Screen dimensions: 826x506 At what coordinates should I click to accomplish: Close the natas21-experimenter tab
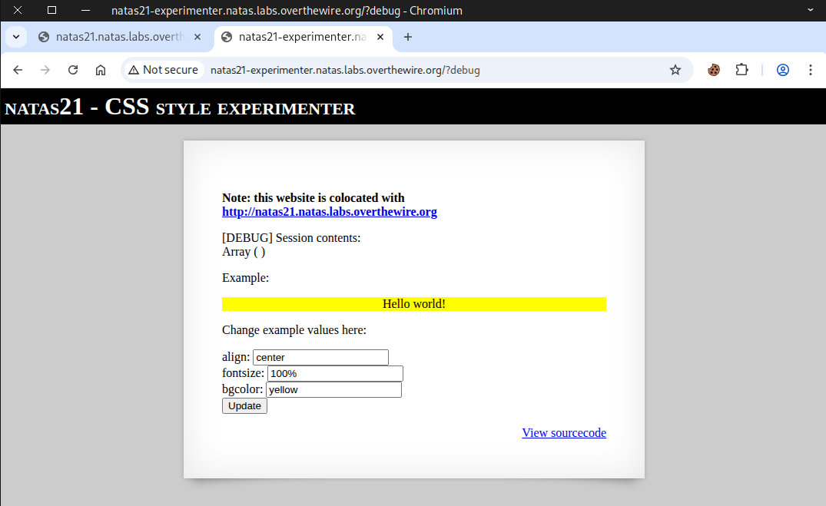coord(380,37)
